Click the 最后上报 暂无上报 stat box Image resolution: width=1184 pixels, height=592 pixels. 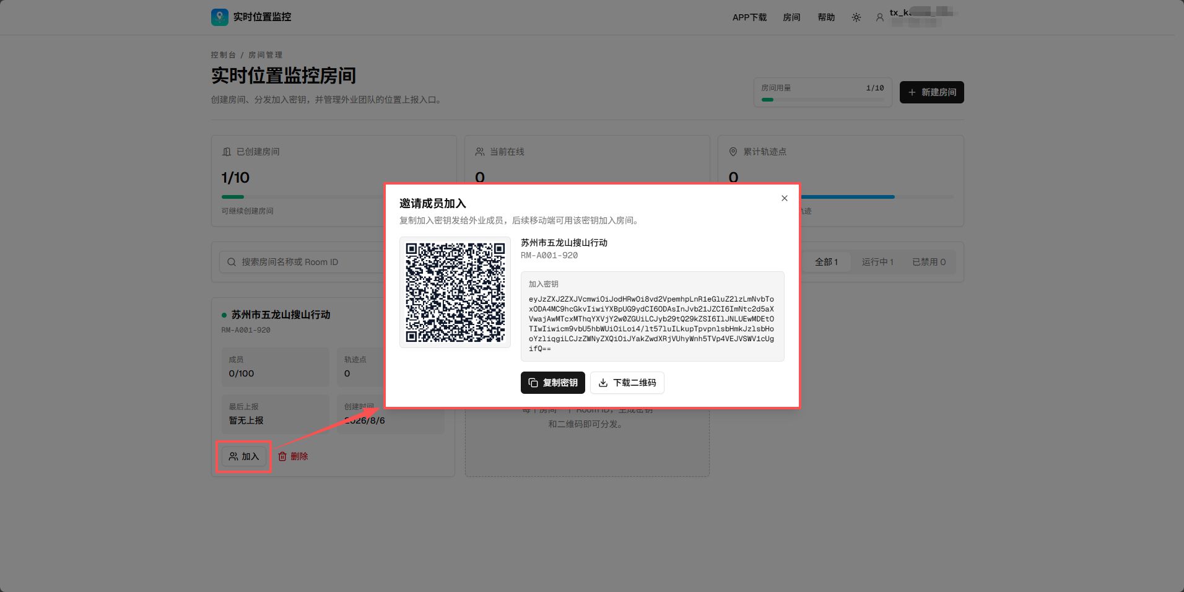[276, 414]
